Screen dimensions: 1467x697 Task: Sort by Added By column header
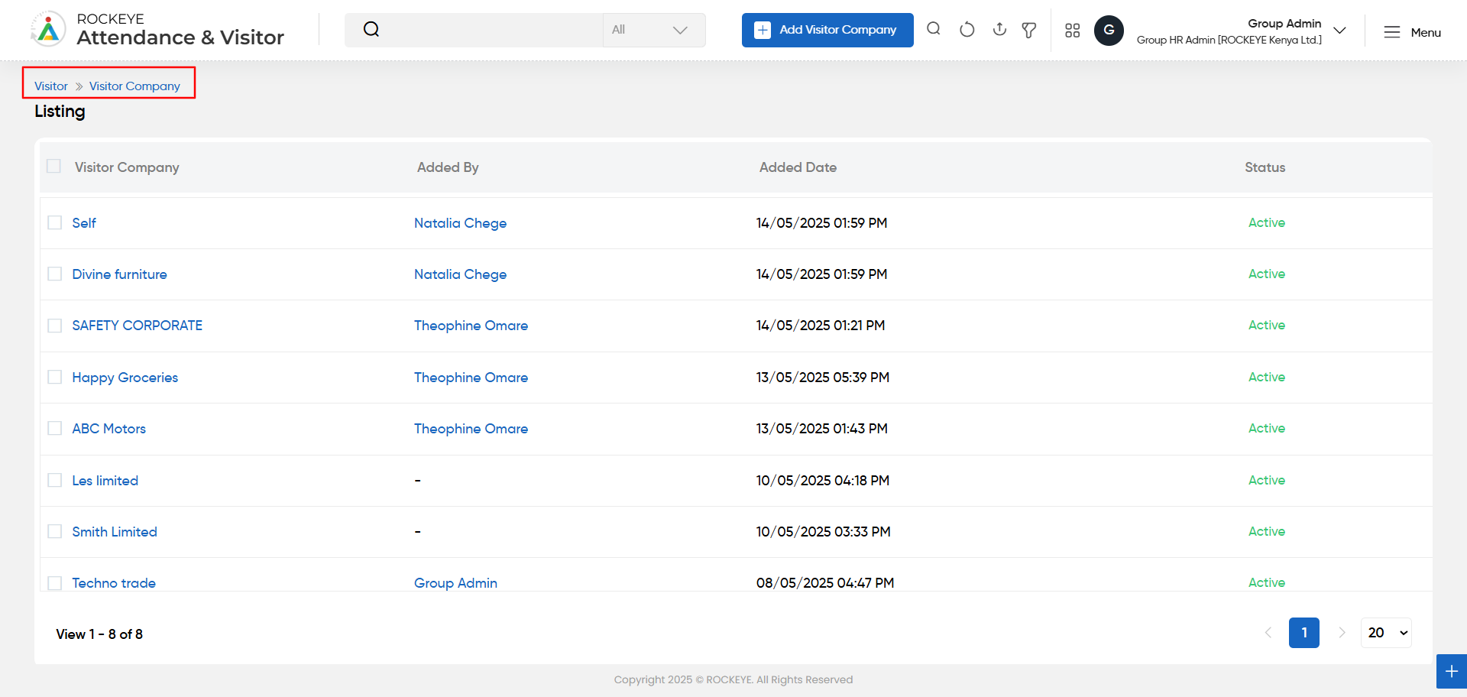(448, 167)
